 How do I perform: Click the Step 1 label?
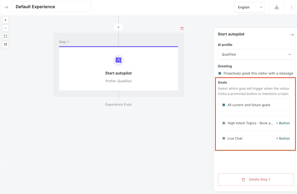(x=64, y=42)
